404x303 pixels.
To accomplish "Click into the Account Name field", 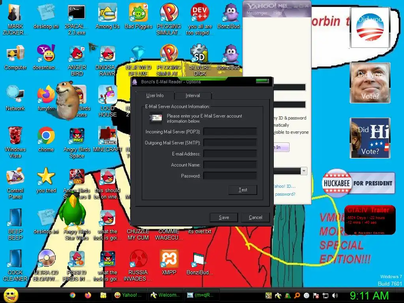I will 230,165.
